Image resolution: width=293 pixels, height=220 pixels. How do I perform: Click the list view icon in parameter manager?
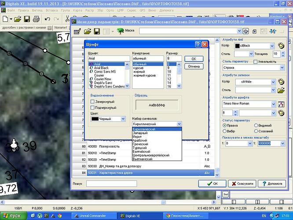coord(106,31)
